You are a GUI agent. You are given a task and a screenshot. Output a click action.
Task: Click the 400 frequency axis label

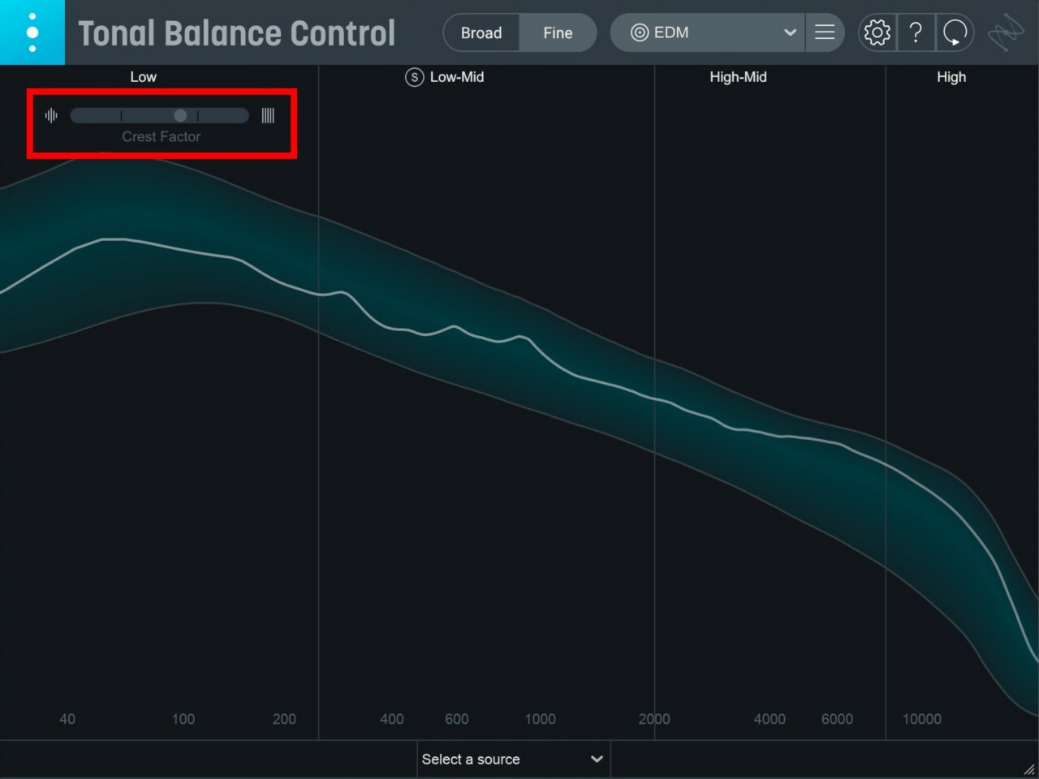pos(391,719)
